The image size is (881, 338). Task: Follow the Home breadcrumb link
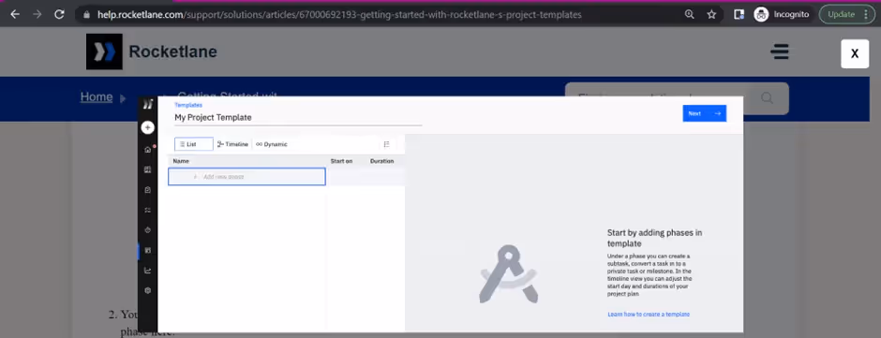point(97,97)
